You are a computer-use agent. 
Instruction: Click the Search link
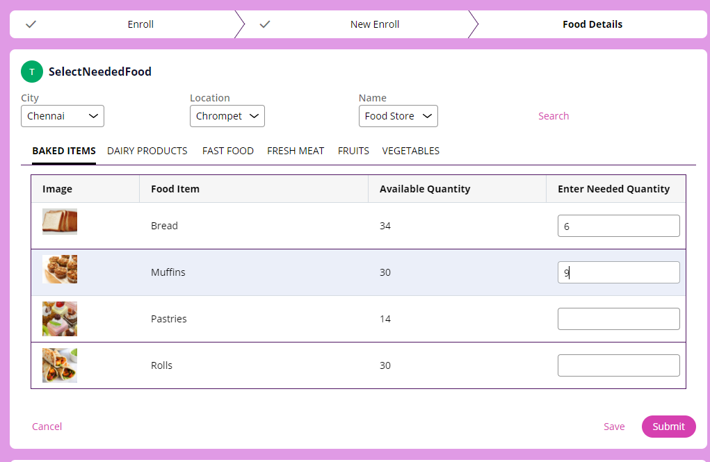(554, 116)
